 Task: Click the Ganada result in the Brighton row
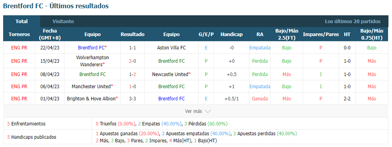[260, 99]
